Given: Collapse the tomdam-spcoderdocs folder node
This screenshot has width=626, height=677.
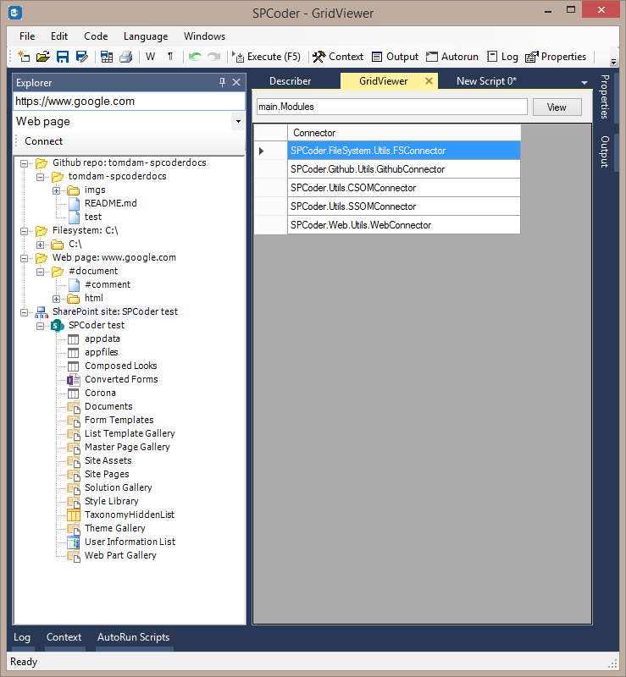Looking at the screenshot, I should pyautogui.click(x=40, y=177).
